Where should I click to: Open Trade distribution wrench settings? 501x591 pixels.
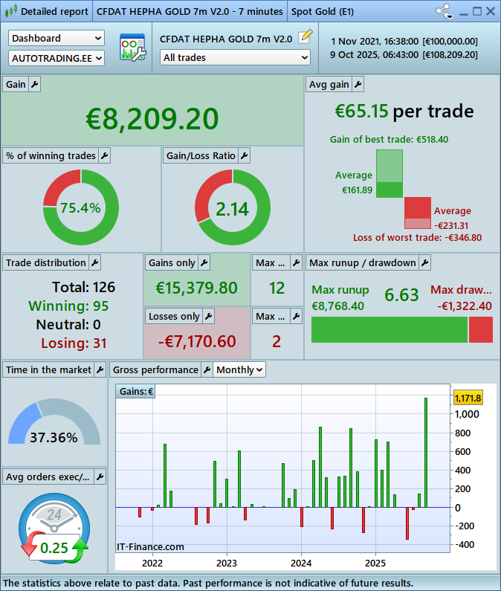[x=94, y=262]
